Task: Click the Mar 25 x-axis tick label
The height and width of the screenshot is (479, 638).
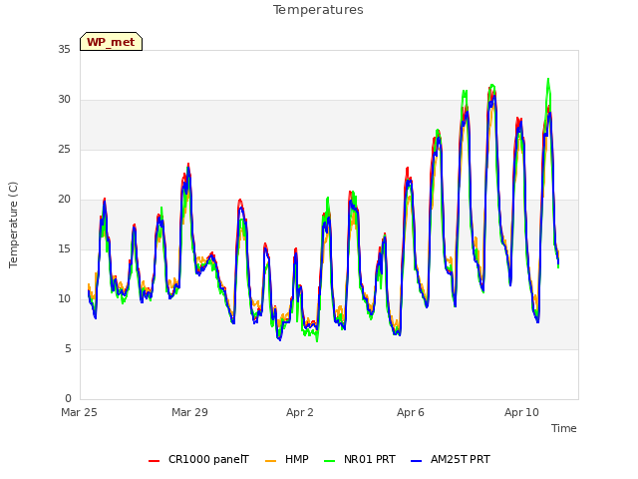Action: tap(79, 412)
